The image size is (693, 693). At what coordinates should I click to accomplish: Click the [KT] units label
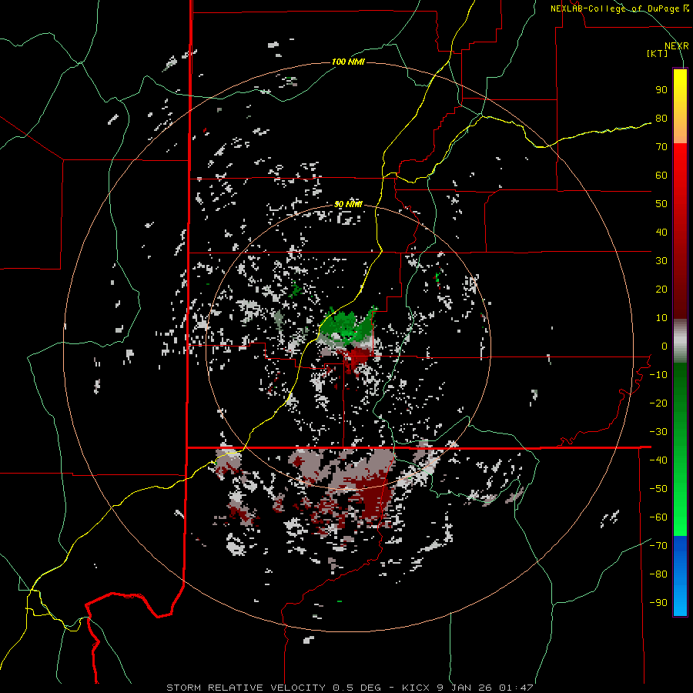[658, 53]
